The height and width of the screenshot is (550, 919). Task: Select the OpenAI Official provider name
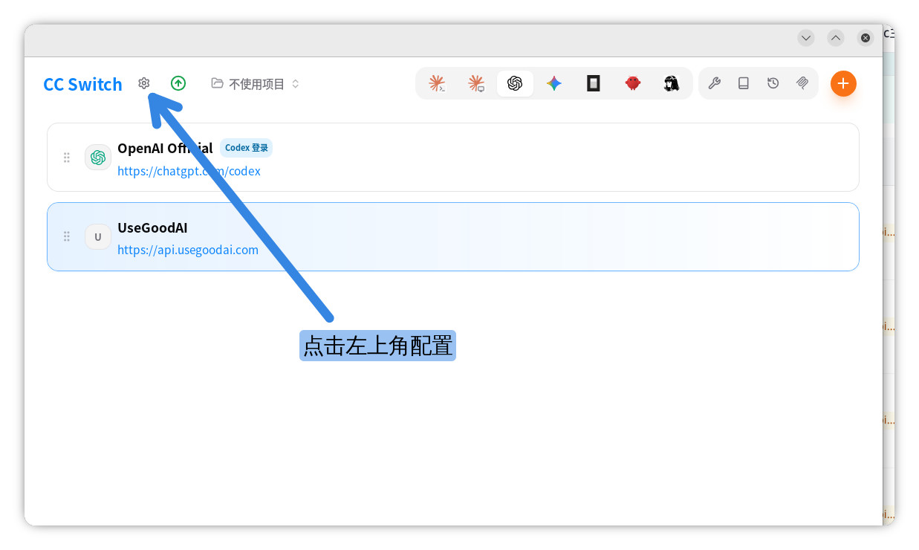165,148
